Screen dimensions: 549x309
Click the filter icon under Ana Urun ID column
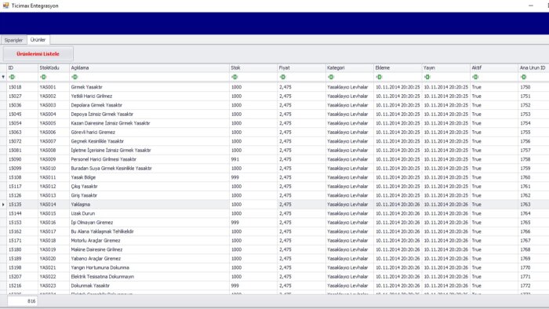coord(523,77)
